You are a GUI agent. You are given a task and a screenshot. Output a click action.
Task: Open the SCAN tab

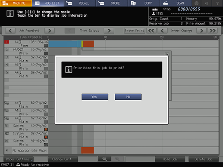click(176, 3)
